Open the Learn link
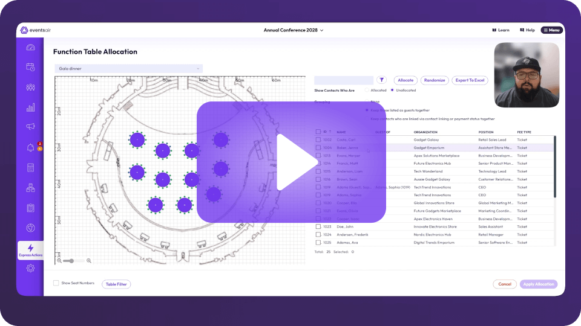Screen dimensions: 581x326 501,30
